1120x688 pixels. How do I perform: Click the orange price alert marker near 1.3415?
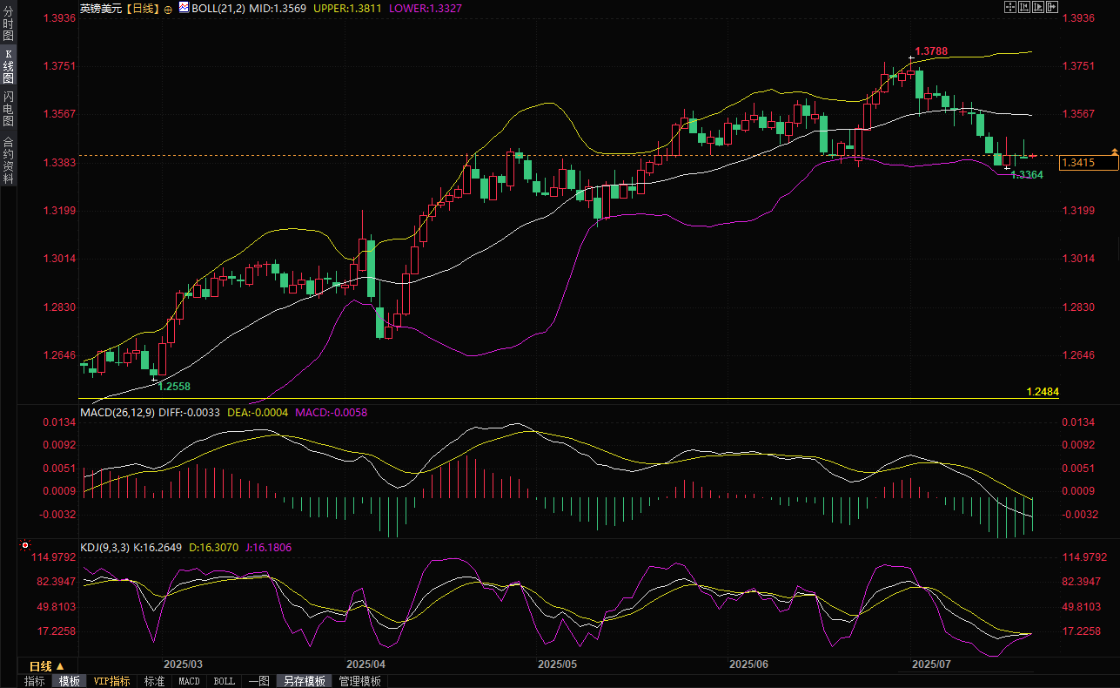[1115, 152]
